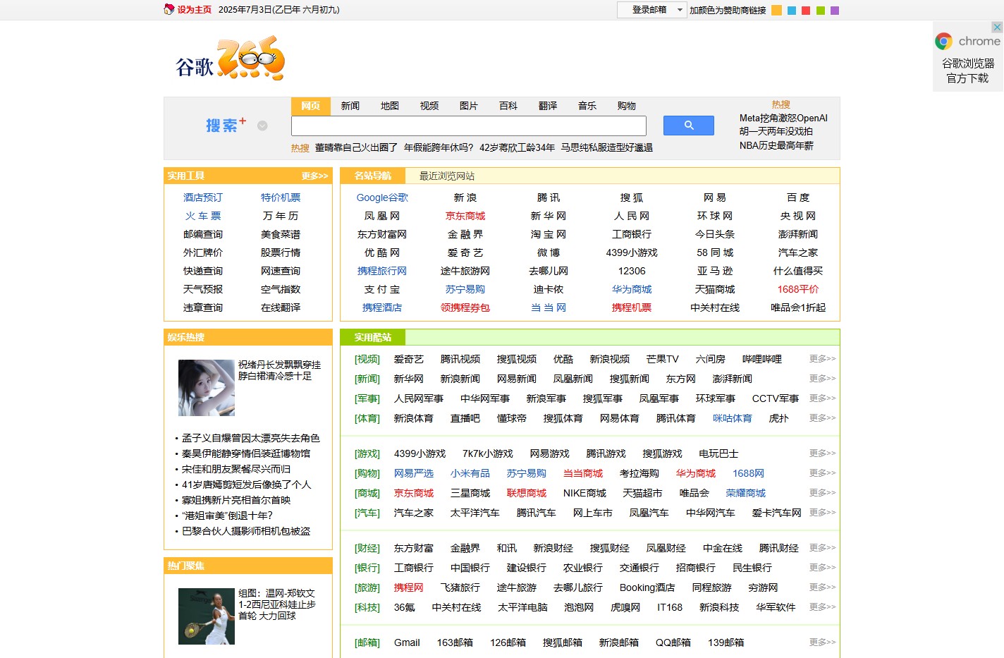Select the purple theme color swatch

pos(835,11)
